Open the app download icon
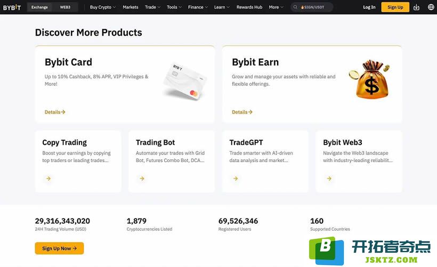This screenshot has height=267, width=437. click(416, 7)
